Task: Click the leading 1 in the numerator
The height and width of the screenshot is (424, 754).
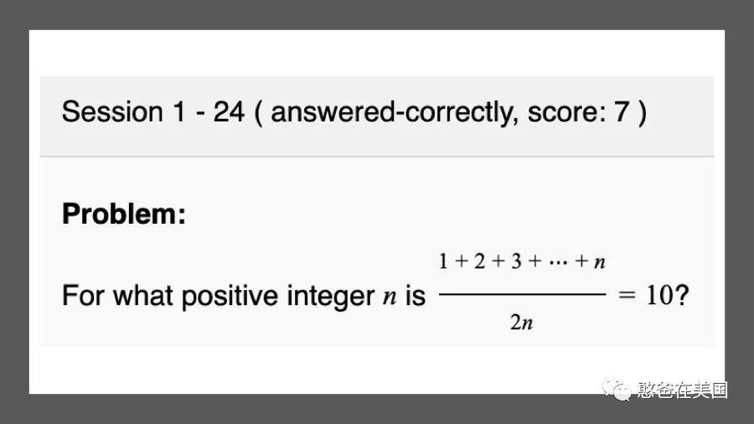Action: tap(443, 261)
